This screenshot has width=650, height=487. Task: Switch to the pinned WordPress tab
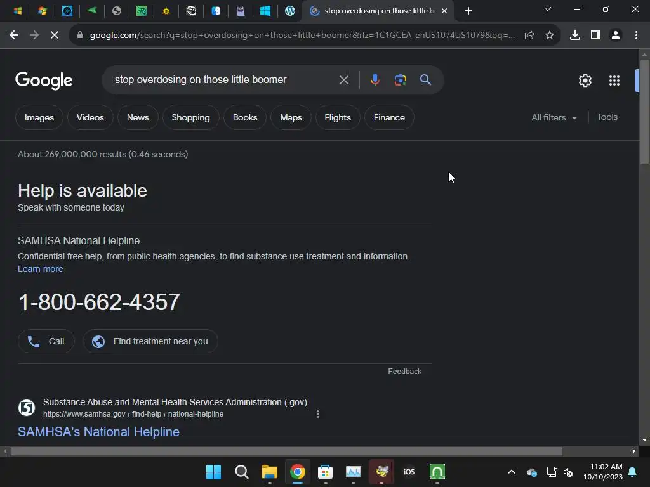coord(289,11)
